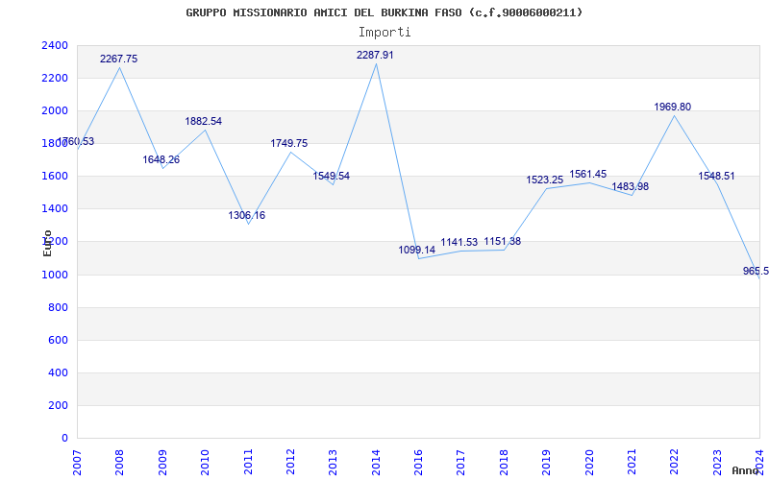Click year 2019 on the x-axis
Viewport: 769px width, 480px height.
pos(546,461)
